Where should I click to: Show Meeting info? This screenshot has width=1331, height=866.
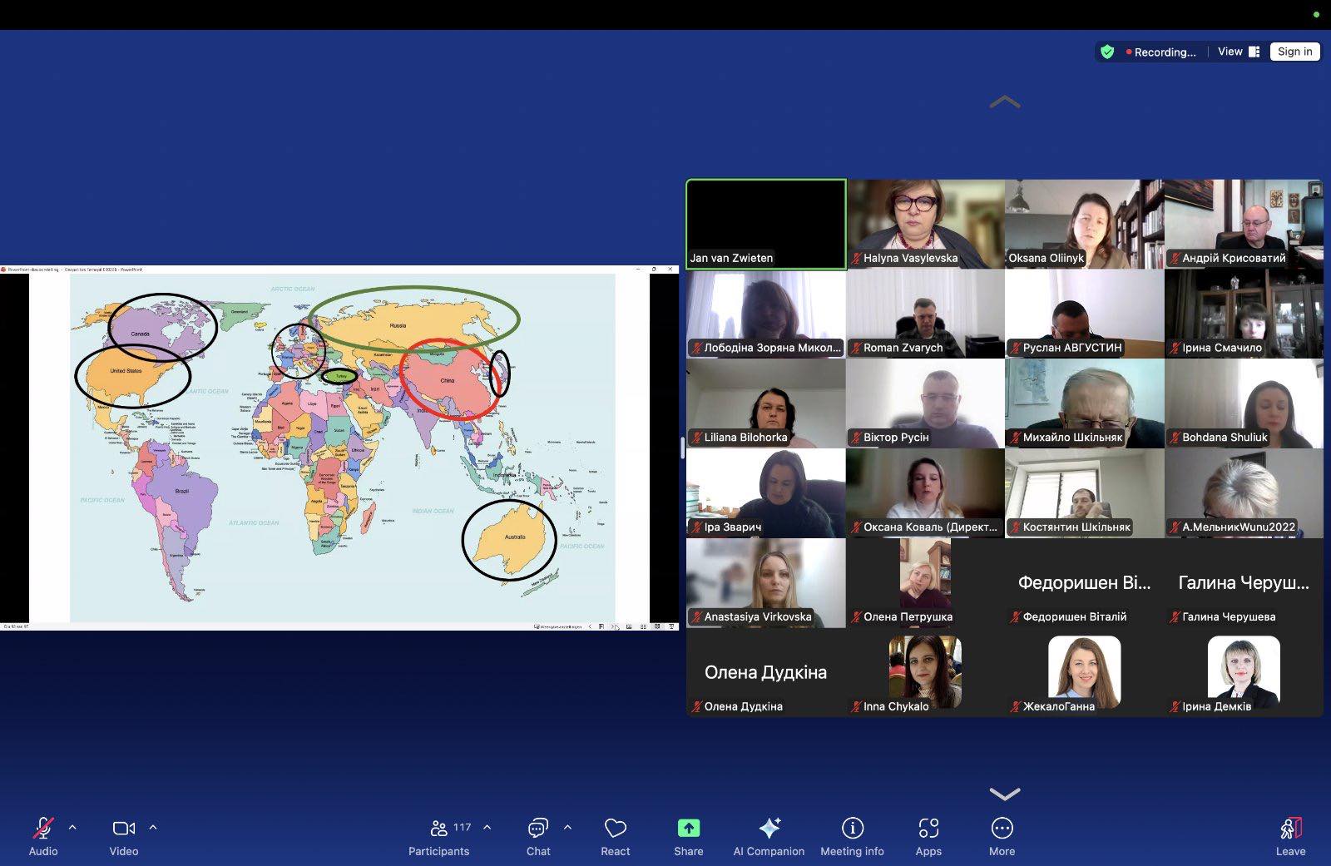click(x=852, y=835)
